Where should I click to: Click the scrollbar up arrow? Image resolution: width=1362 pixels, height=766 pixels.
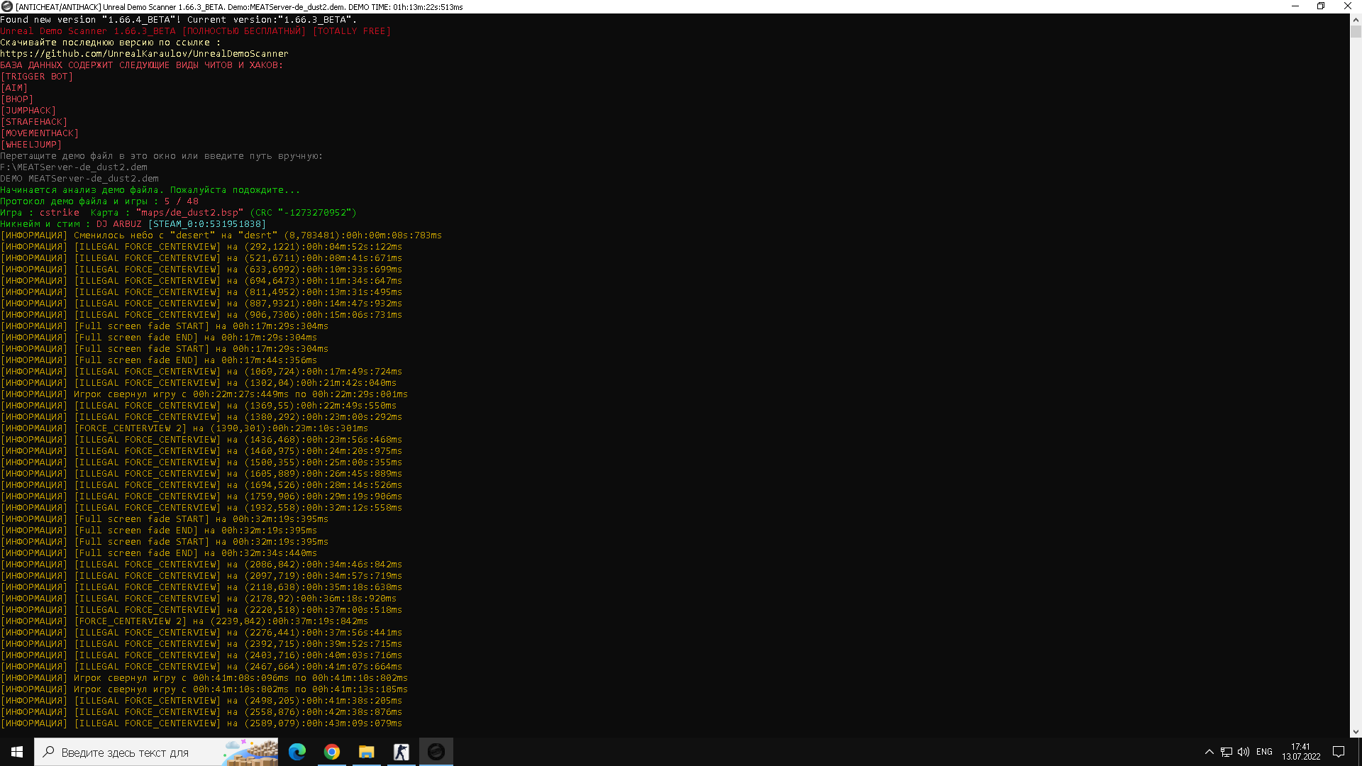coord(1356,19)
